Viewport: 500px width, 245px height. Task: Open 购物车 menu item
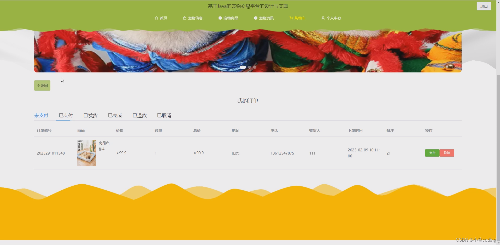pos(298,18)
